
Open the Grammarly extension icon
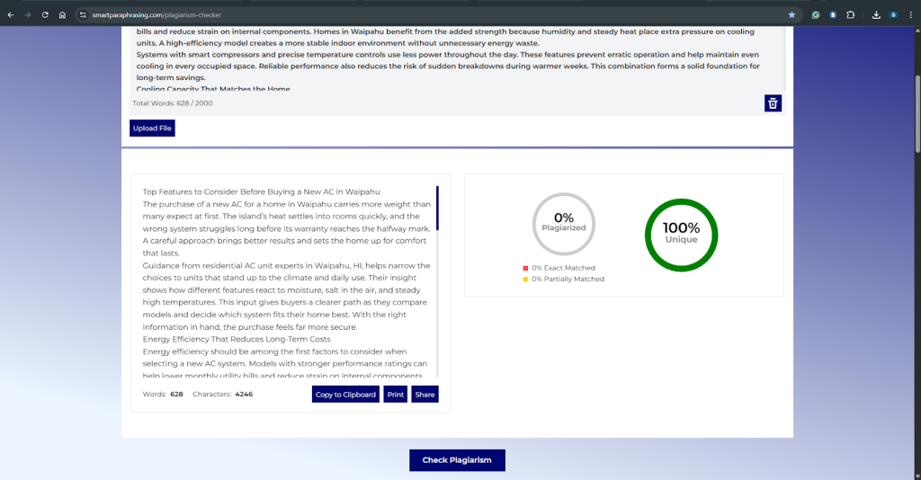click(816, 14)
